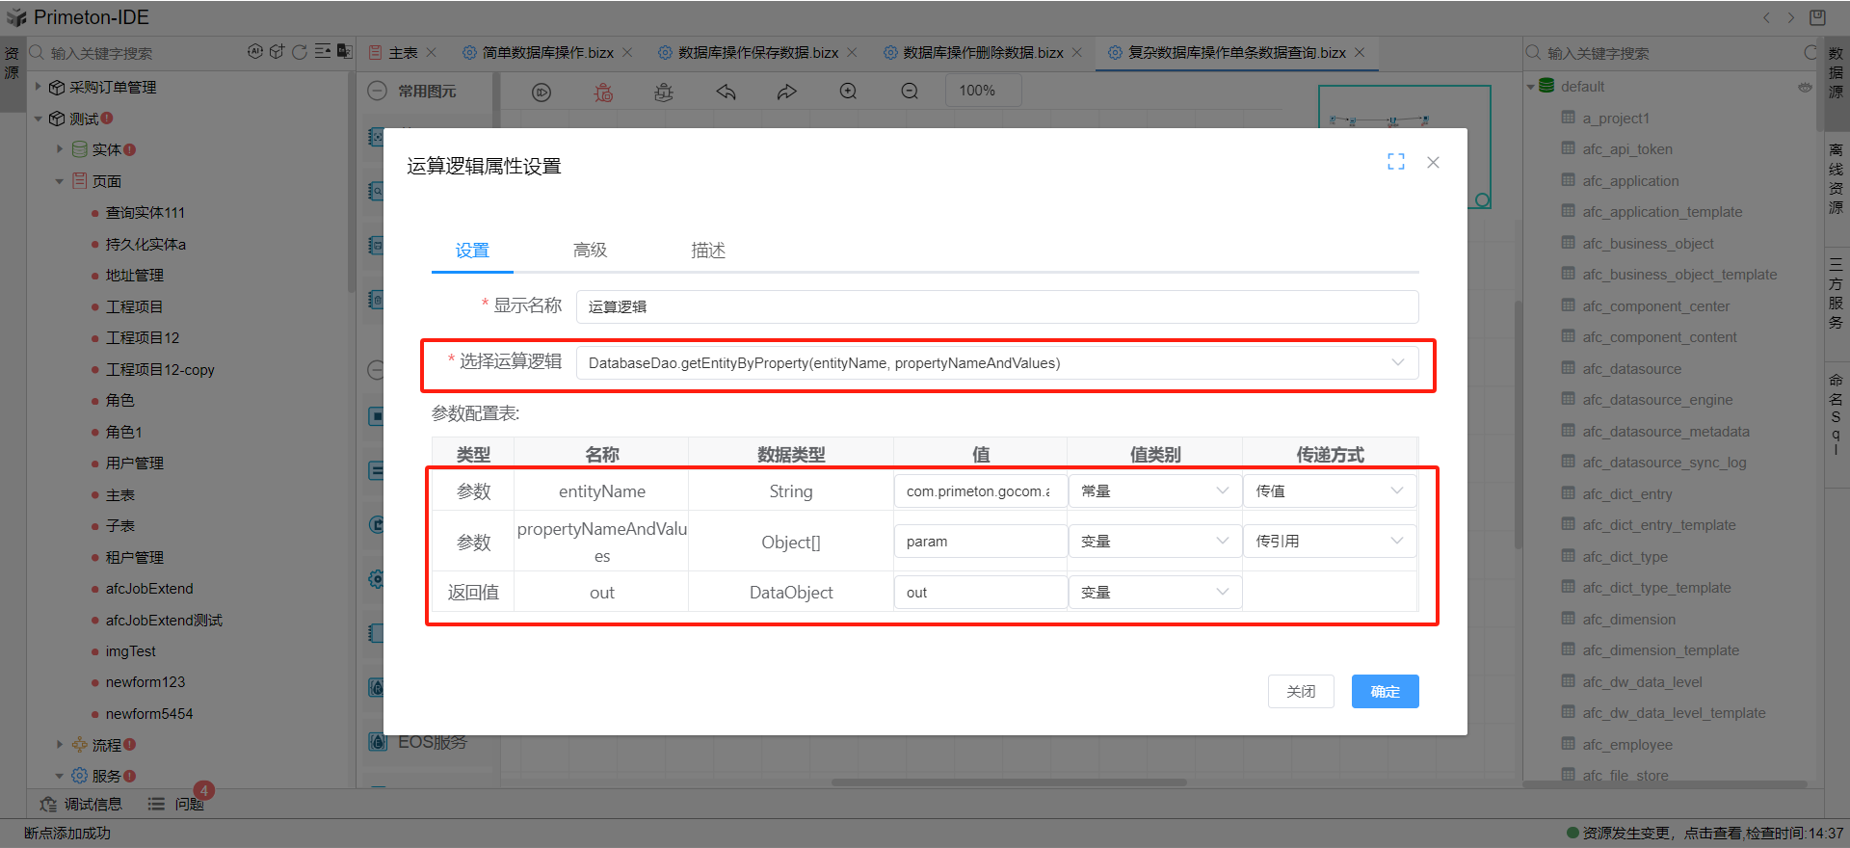Switch to the 描述 tab
The height and width of the screenshot is (848, 1850).
707,251
